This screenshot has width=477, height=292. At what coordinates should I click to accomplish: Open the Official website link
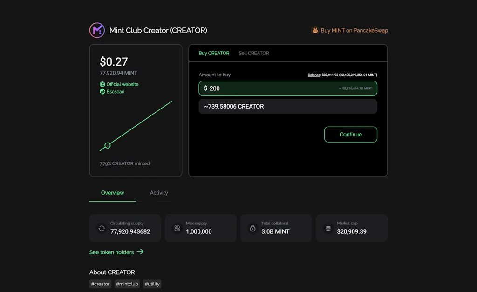123,84
